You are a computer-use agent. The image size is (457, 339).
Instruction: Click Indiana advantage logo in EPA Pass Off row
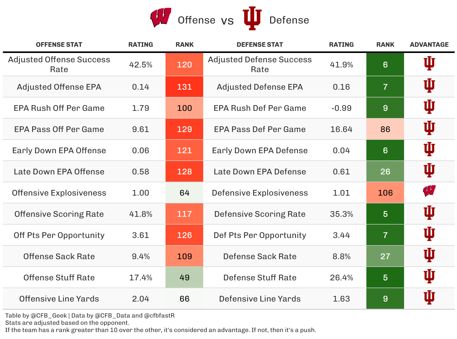point(429,128)
